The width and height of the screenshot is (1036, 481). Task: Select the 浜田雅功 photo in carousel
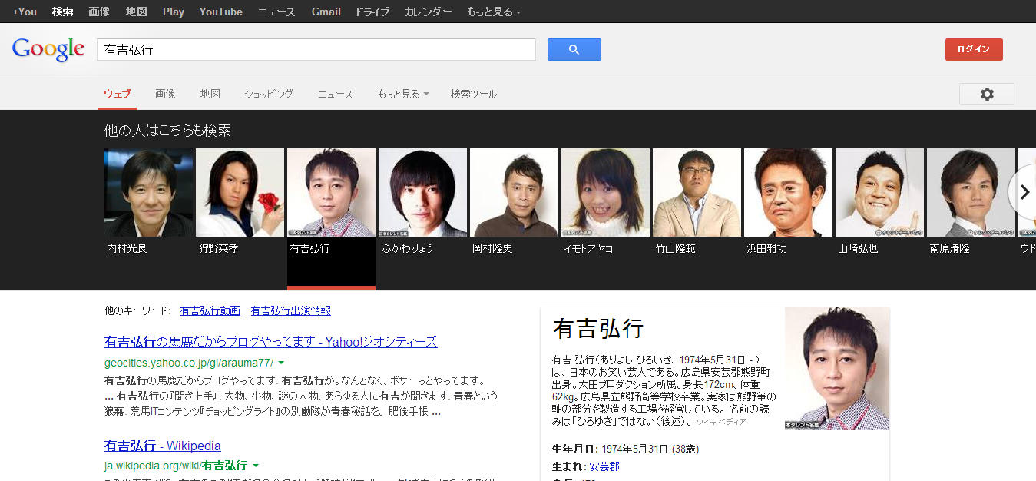[788, 193]
